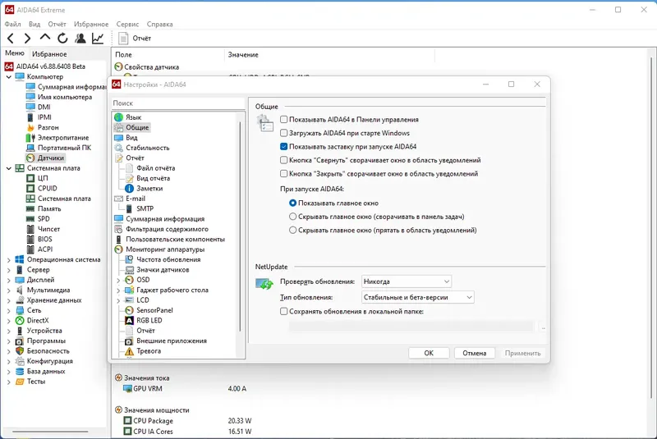The width and height of the screenshot is (657, 439).
Task: Select SensorPanel in settings tree
Action: [x=154, y=310]
